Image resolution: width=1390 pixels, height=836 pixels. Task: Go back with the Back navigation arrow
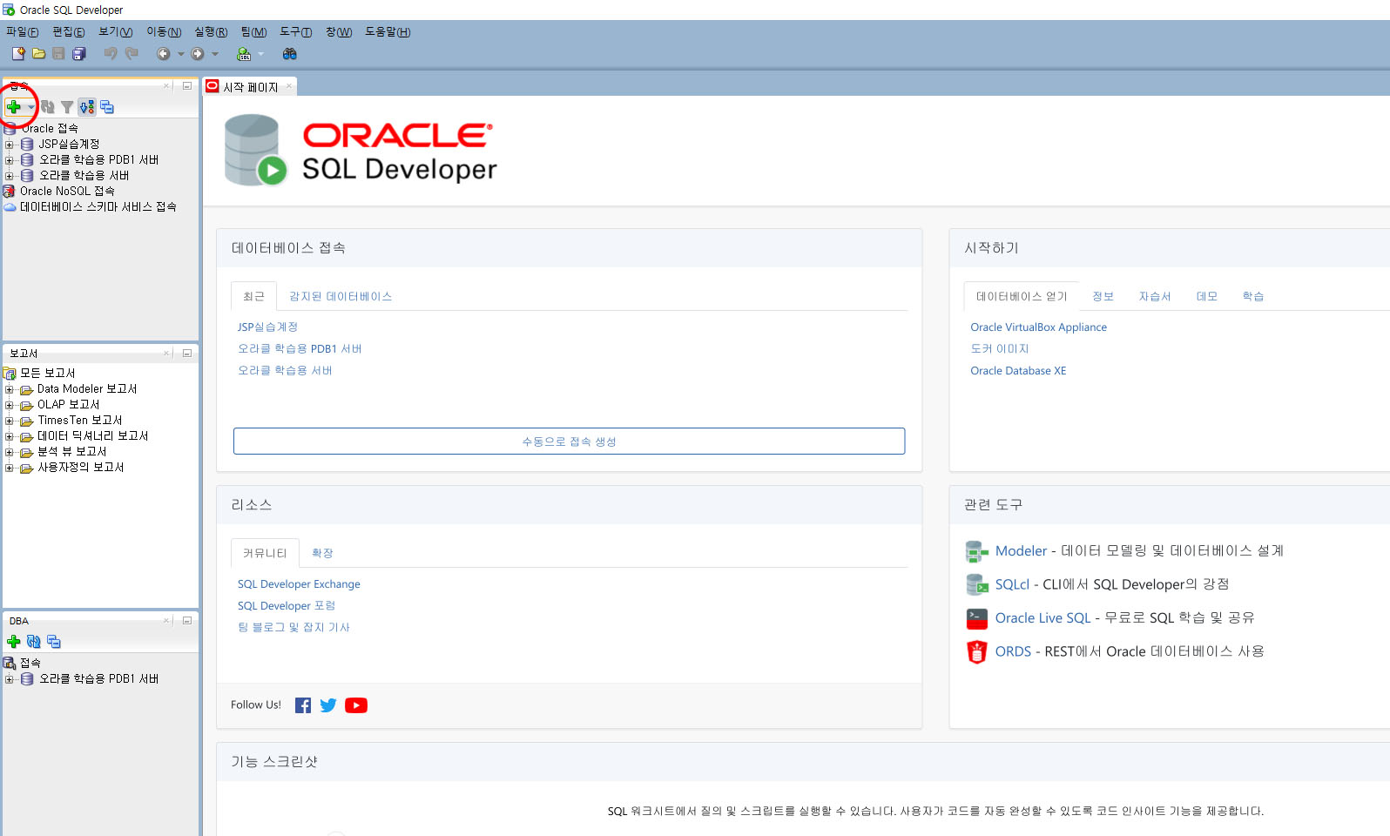(x=163, y=54)
